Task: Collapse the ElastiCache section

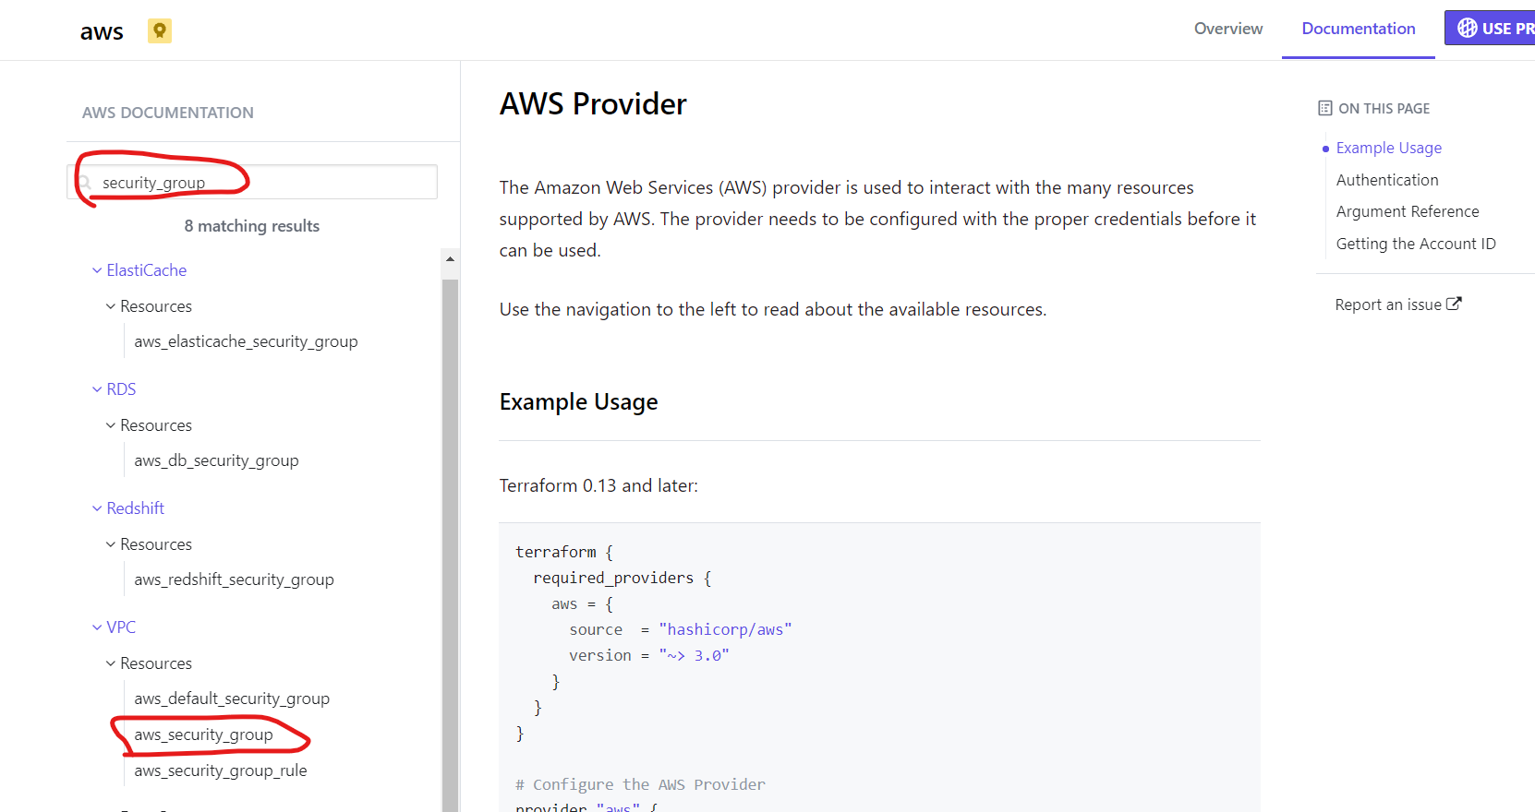Action: coord(97,270)
